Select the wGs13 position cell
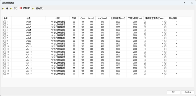The height and width of the screenshot is (96, 196). click(x=29, y=54)
